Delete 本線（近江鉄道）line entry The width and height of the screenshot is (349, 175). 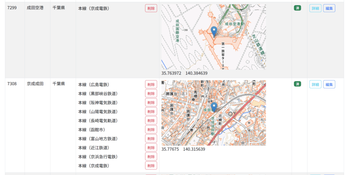[151, 148]
